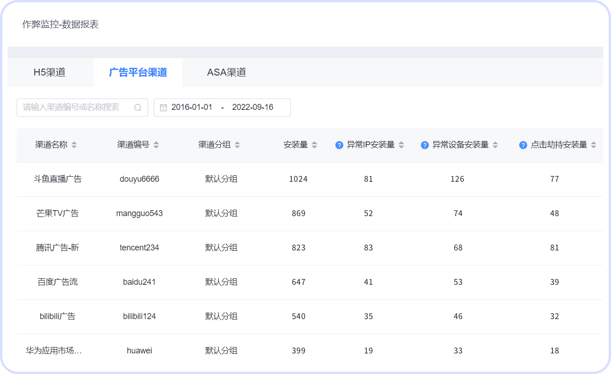The width and height of the screenshot is (611, 374).
Task: Click install count 399
Action: (299, 351)
